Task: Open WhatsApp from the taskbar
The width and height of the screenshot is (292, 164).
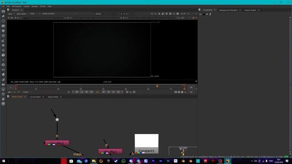Action: point(123,161)
